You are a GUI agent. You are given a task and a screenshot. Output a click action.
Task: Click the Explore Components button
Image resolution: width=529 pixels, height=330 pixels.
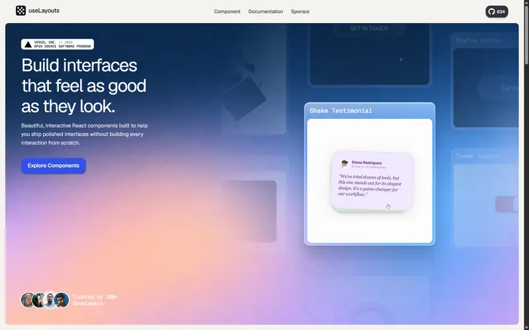pos(54,166)
